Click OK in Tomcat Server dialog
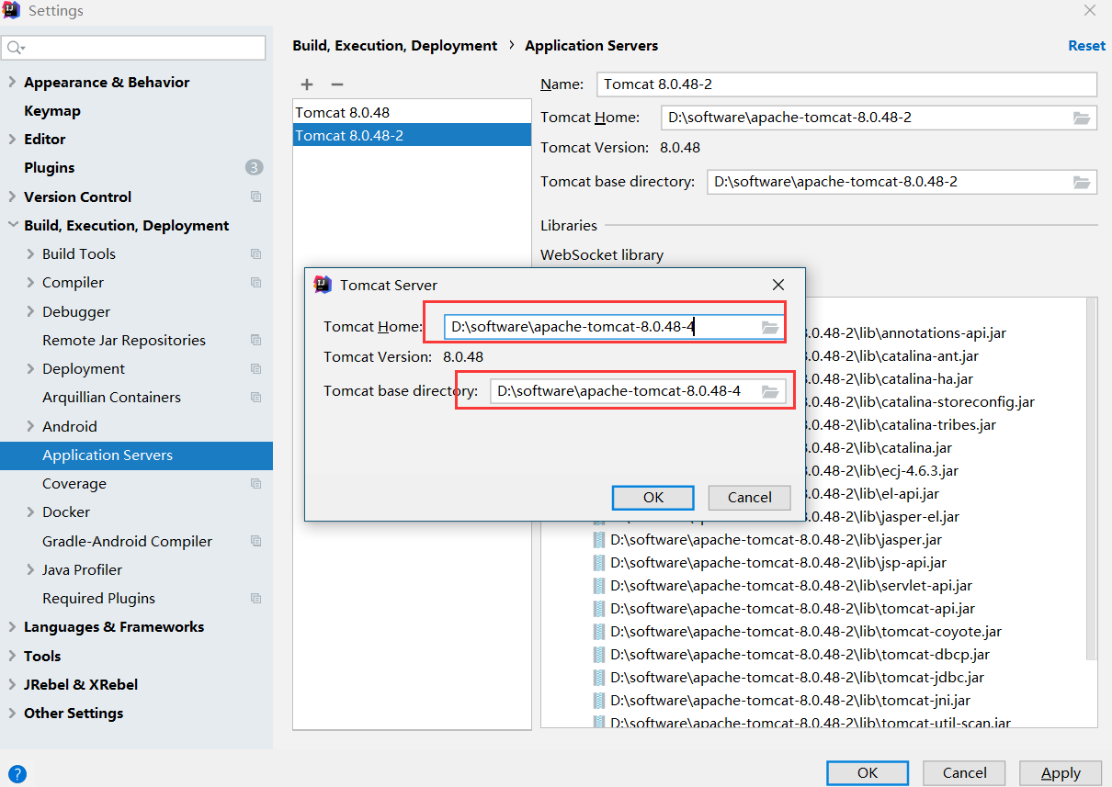Screen dimensions: 1112x787 click(x=653, y=497)
